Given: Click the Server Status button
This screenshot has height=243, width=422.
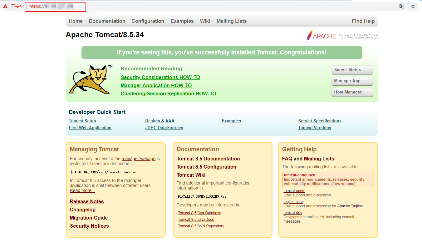Looking at the screenshot, I should coord(352,70).
